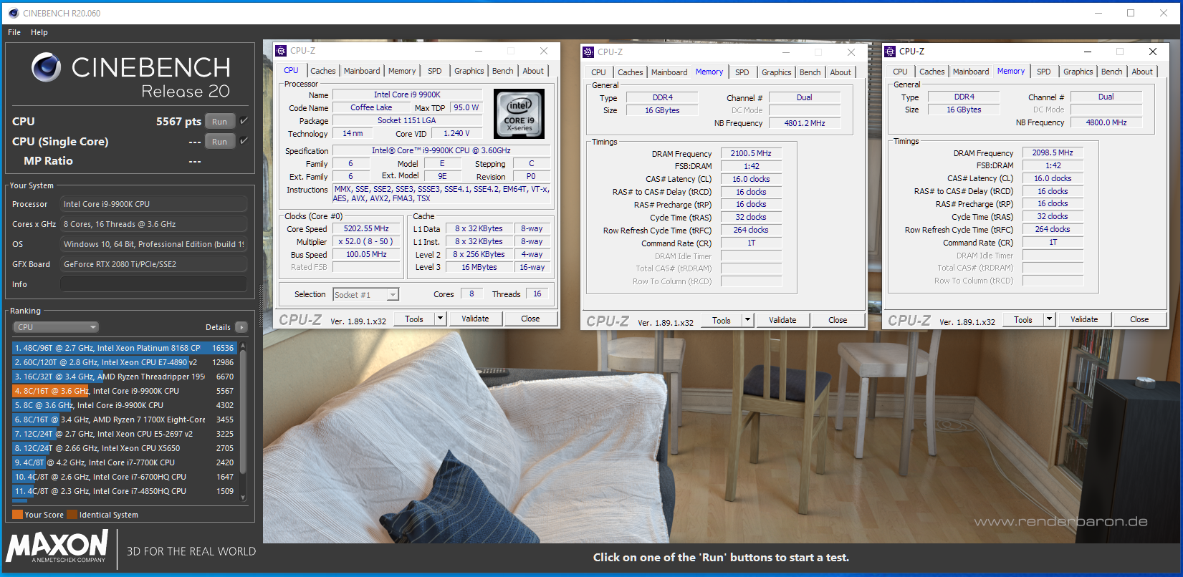Image resolution: width=1183 pixels, height=577 pixels.
Task: Open the Help menu
Action: [x=39, y=32]
